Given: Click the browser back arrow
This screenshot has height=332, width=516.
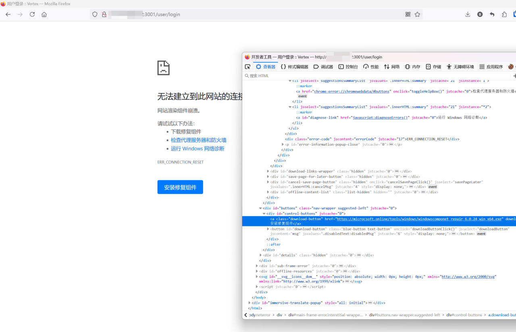Looking at the screenshot, I should (8, 14).
